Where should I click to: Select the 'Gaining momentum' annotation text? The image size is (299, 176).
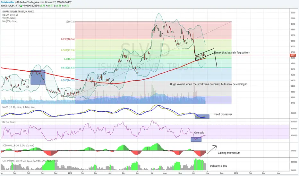click(229, 153)
